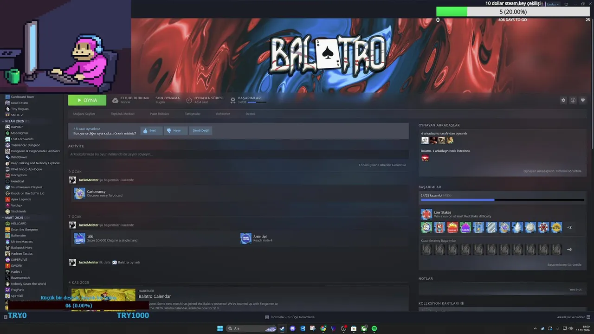This screenshot has height=334, width=594.
Task: Click the flame achievement badge
Action: (452, 227)
